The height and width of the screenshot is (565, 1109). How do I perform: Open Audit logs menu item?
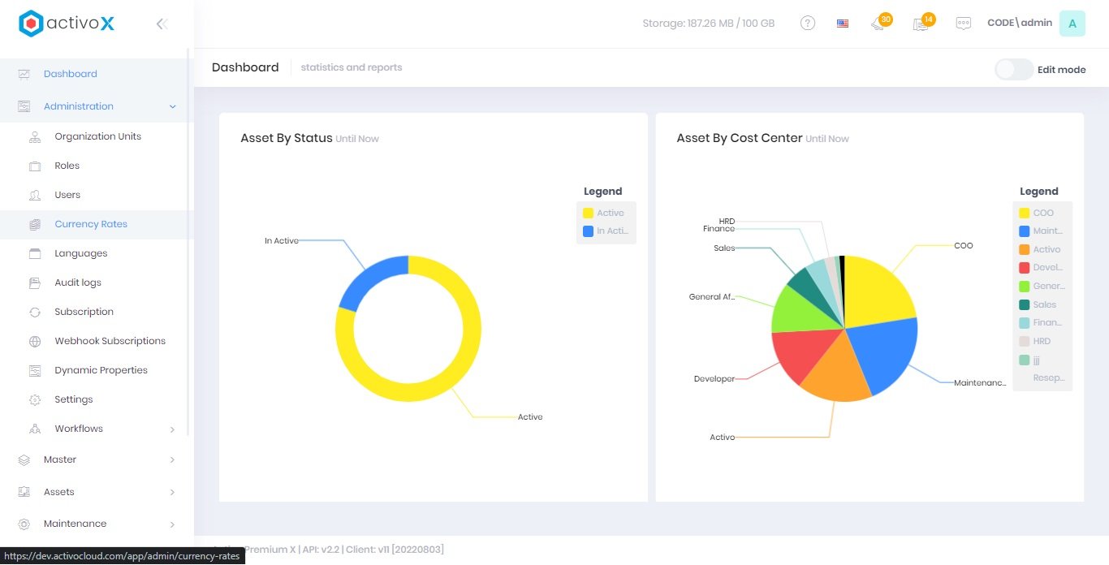click(x=78, y=282)
